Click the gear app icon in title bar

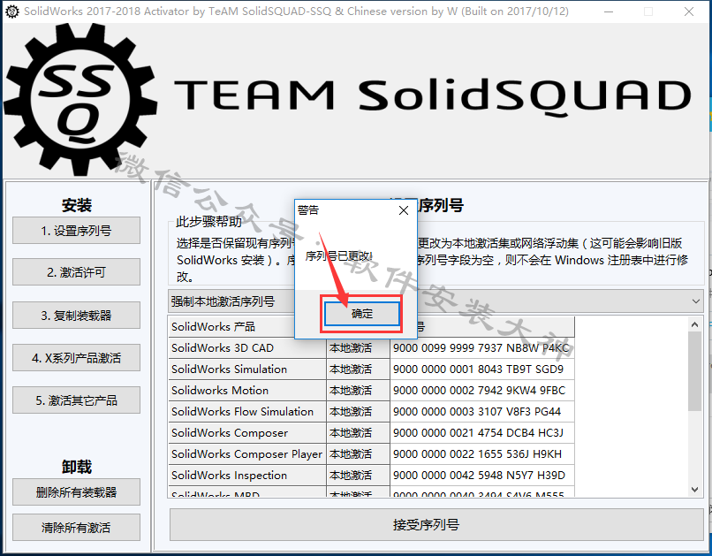[12, 11]
